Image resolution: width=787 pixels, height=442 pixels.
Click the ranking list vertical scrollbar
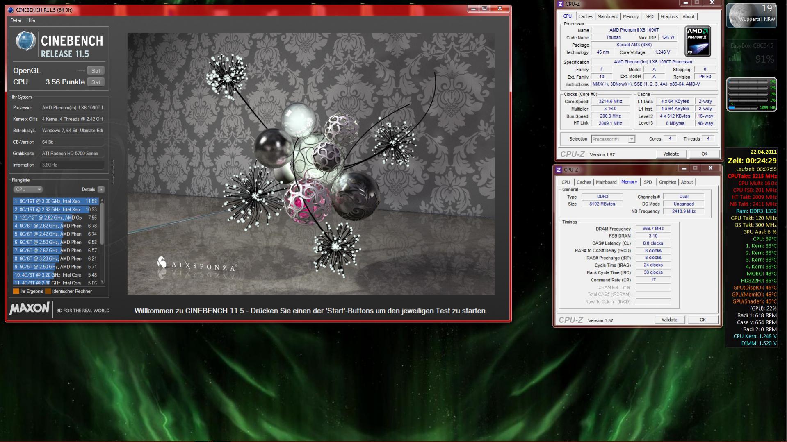102,224
